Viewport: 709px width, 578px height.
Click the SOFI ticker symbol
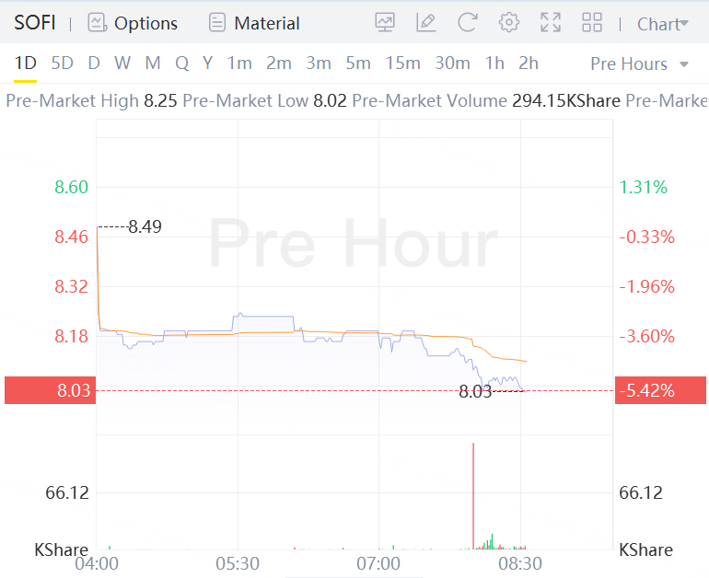pyautogui.click(x=35, y=23)
